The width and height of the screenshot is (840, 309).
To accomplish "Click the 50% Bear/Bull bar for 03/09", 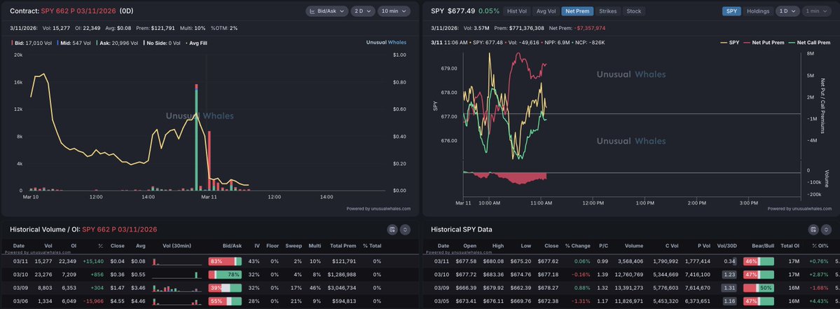I will [x=759, y=288].
